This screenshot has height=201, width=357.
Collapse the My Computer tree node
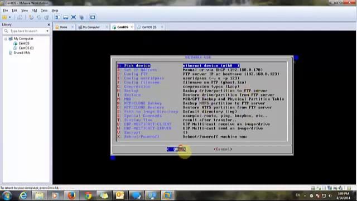pyautogui.click(x=6, y=39)
